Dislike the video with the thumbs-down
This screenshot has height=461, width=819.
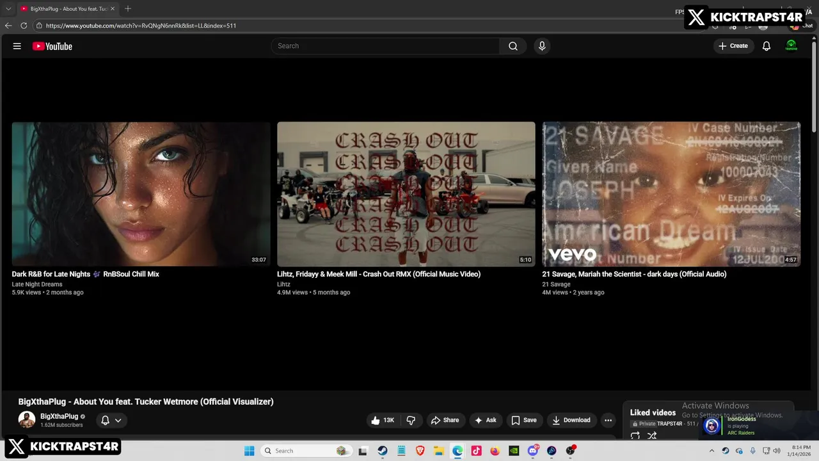tap(411, 420)
